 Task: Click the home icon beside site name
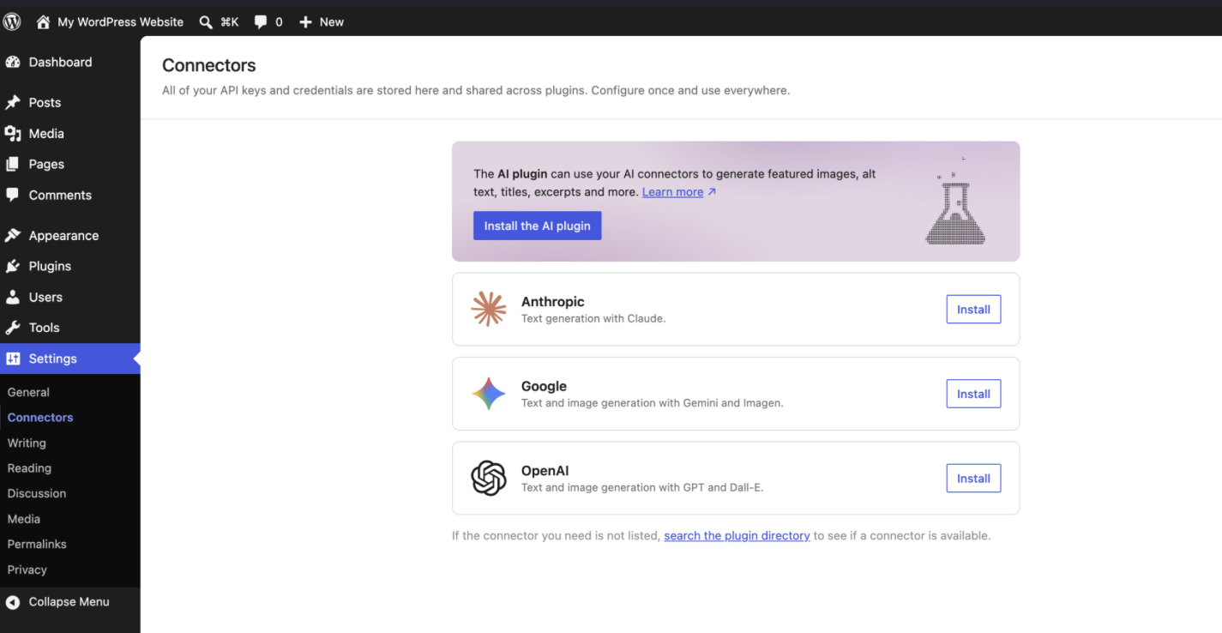[43, 22]
